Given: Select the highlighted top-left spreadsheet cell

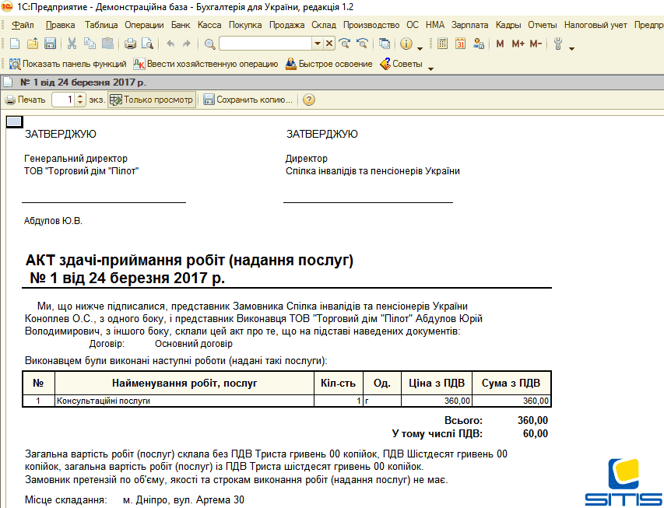Looking at the screenshot, I should point(14,122).
